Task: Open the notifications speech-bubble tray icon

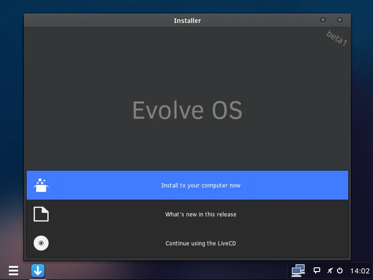Action: coord(317,271)
